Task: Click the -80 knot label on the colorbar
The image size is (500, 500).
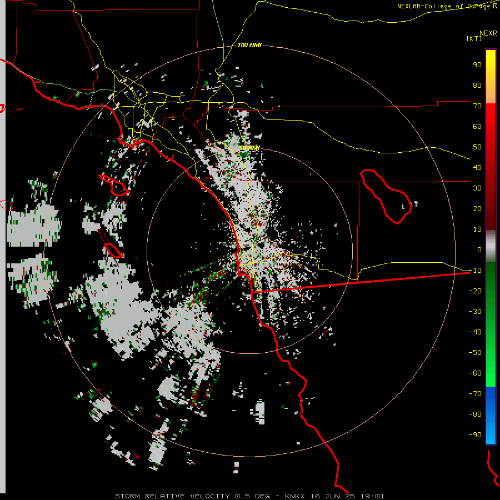Action: point(475,414)
